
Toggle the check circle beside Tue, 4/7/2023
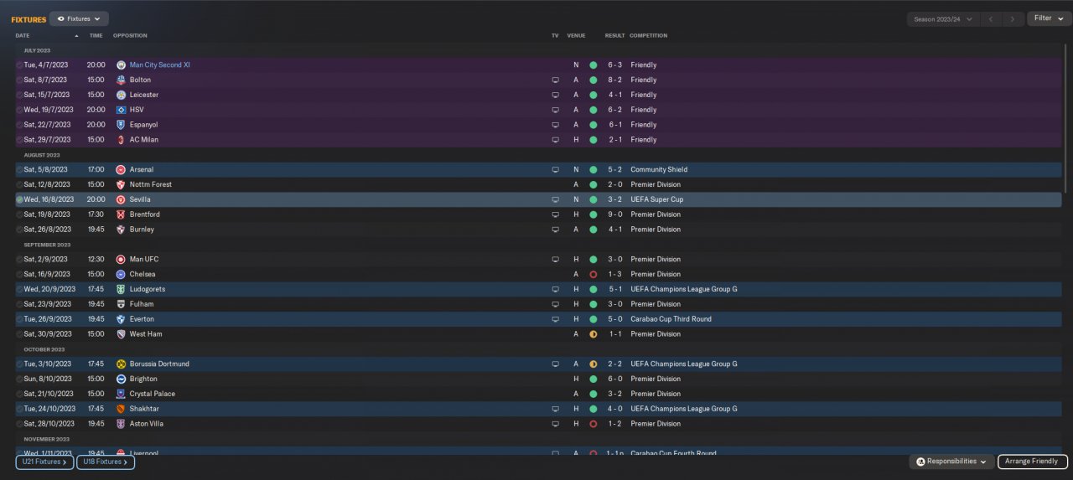pos(19,65)
